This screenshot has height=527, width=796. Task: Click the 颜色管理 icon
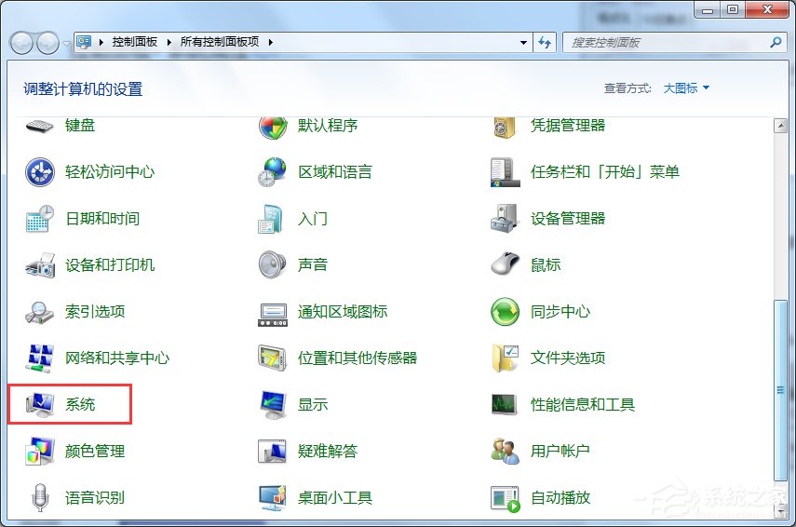40,452
